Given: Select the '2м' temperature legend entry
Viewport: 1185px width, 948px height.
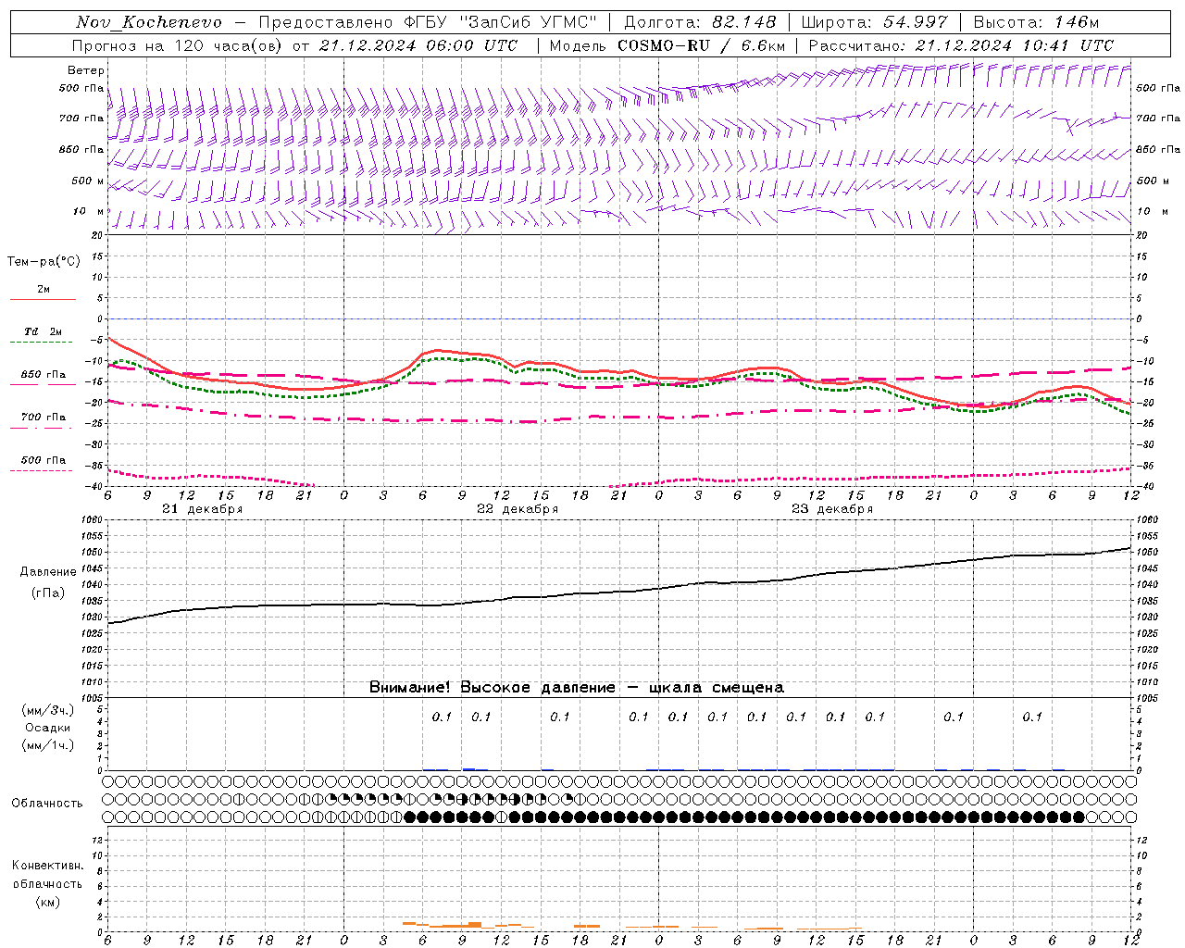Looking at the screenshot, I should (44, 290).
